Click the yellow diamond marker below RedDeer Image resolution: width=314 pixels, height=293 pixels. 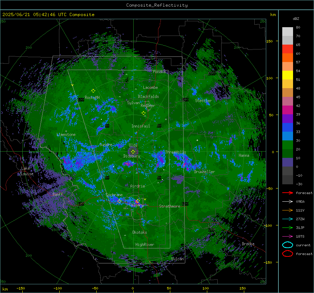tap(143, 113)
